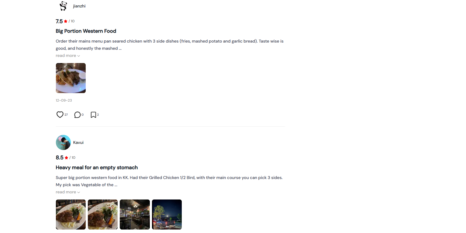Click the red star beside 8.5 rating

66,158
